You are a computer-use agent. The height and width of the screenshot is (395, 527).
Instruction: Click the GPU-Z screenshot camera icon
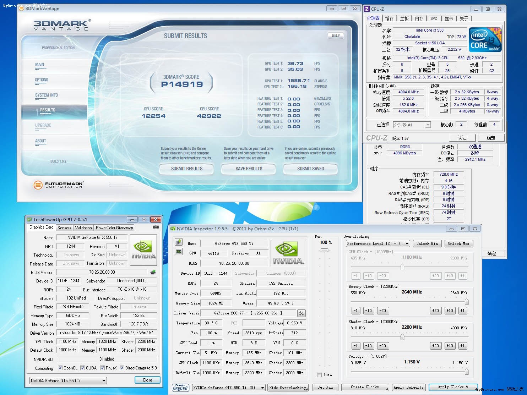[x=156, y=227]
